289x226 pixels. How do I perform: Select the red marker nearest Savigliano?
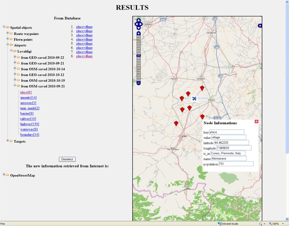pyautogui.click(x=202, y=88)
